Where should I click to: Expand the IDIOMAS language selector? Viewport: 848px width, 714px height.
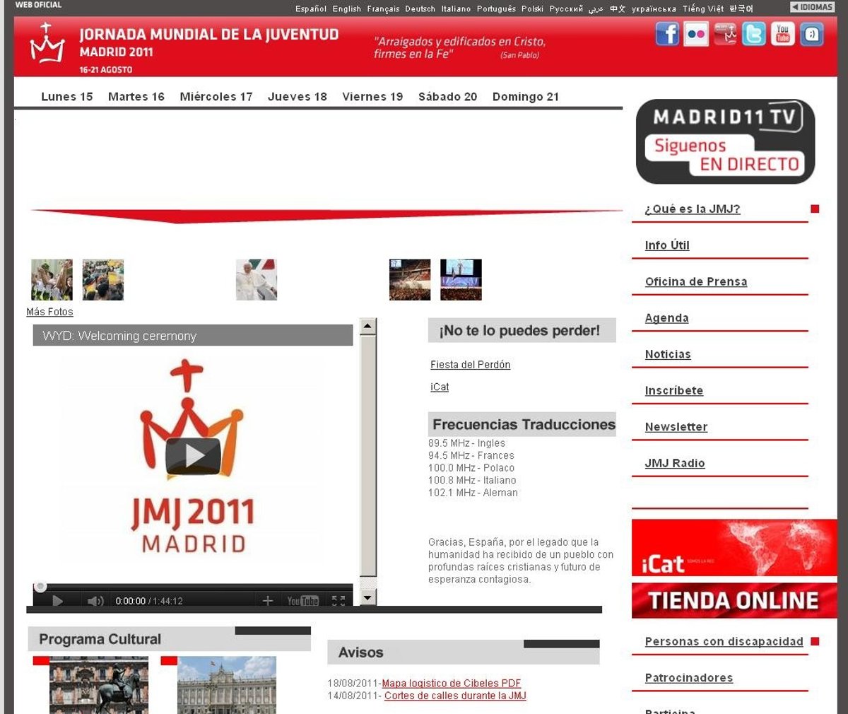point(812,7)
